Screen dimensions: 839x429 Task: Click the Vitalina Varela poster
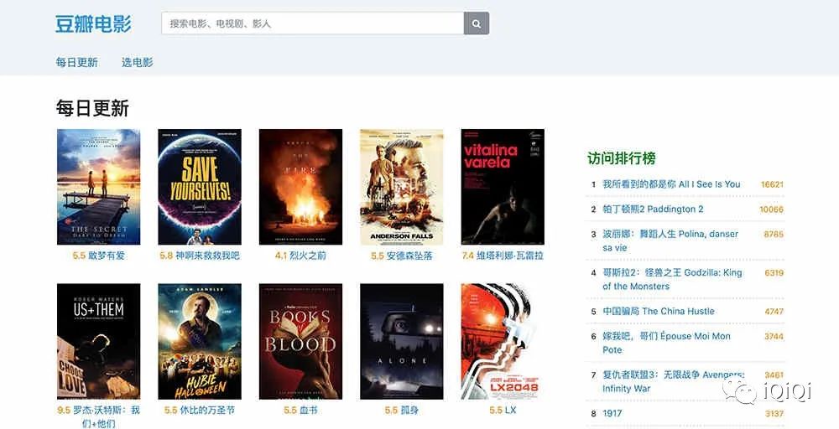click(x=503, y=187)
